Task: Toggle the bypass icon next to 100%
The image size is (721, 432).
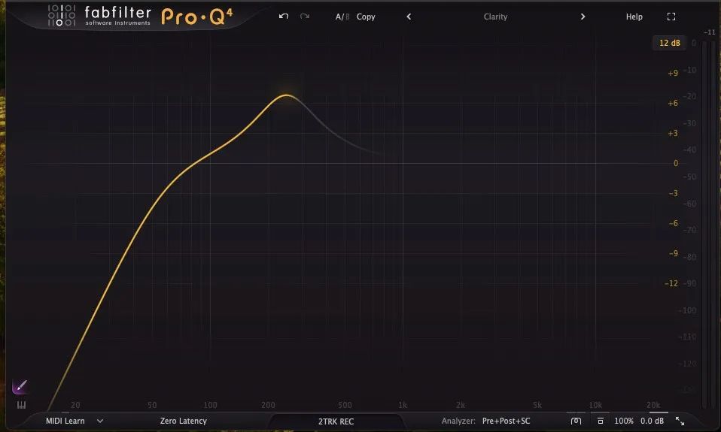Action: click(600, 421)
